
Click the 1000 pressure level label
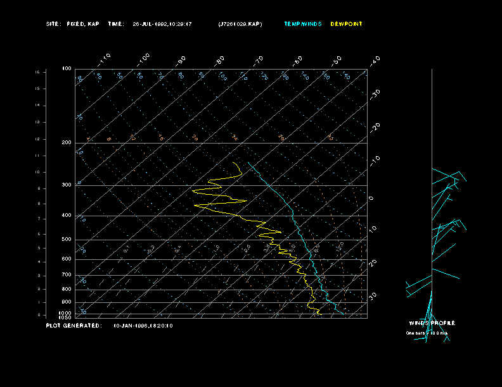(x=66, y=312)
